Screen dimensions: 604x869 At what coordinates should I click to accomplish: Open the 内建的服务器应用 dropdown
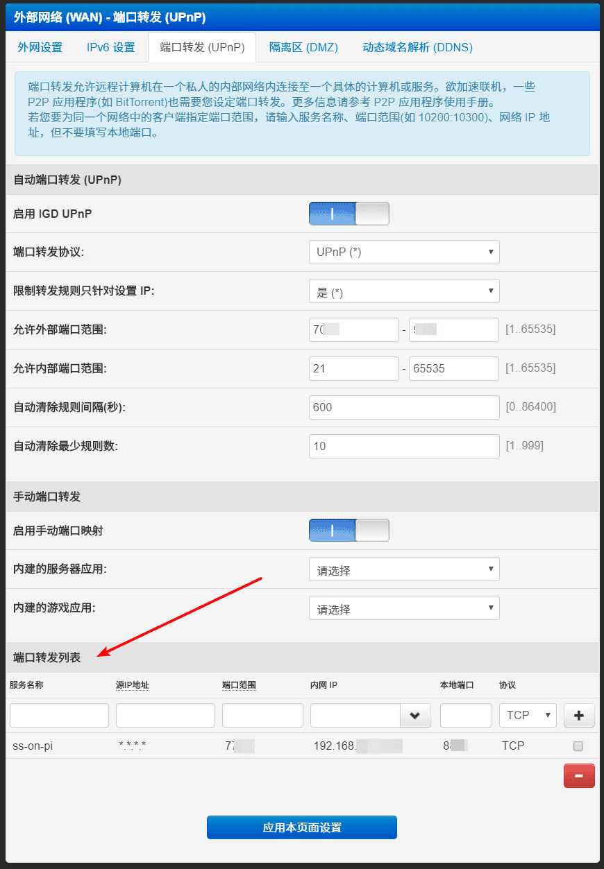point(404,569)
